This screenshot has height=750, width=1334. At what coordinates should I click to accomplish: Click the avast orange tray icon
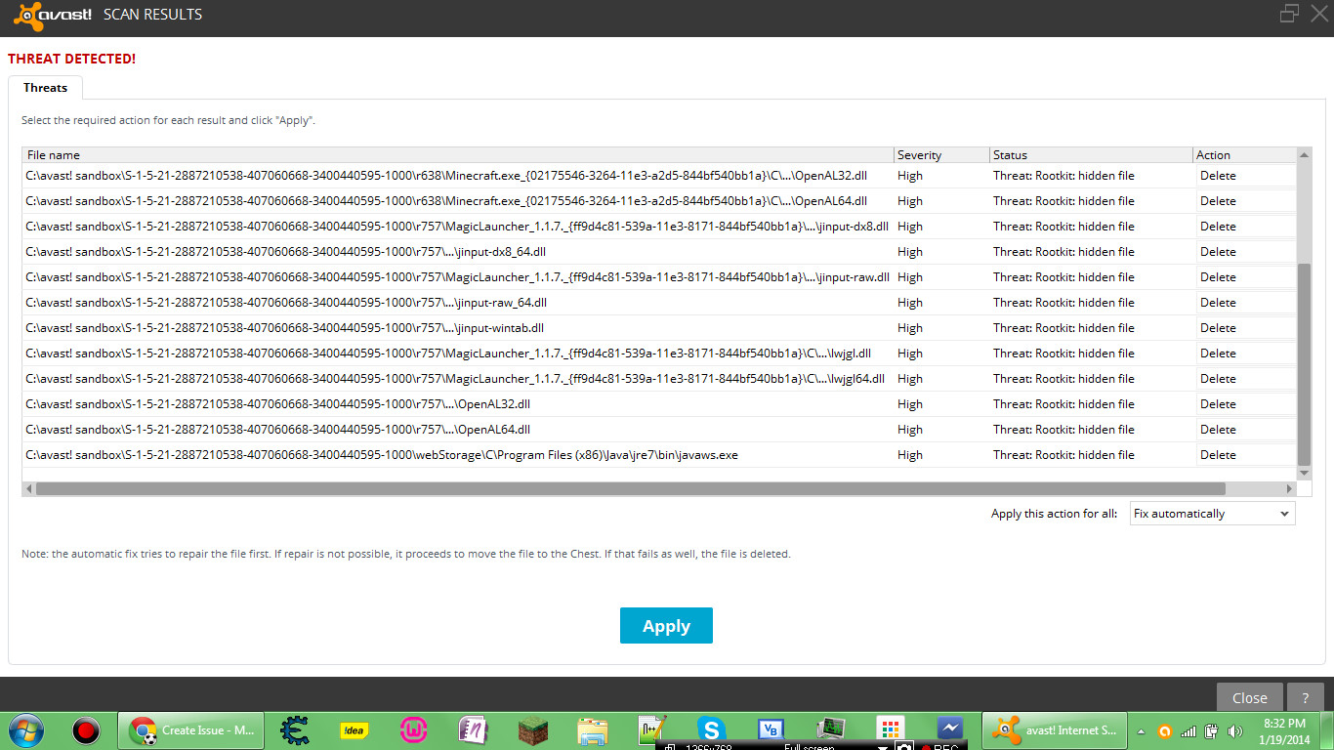1164,730
